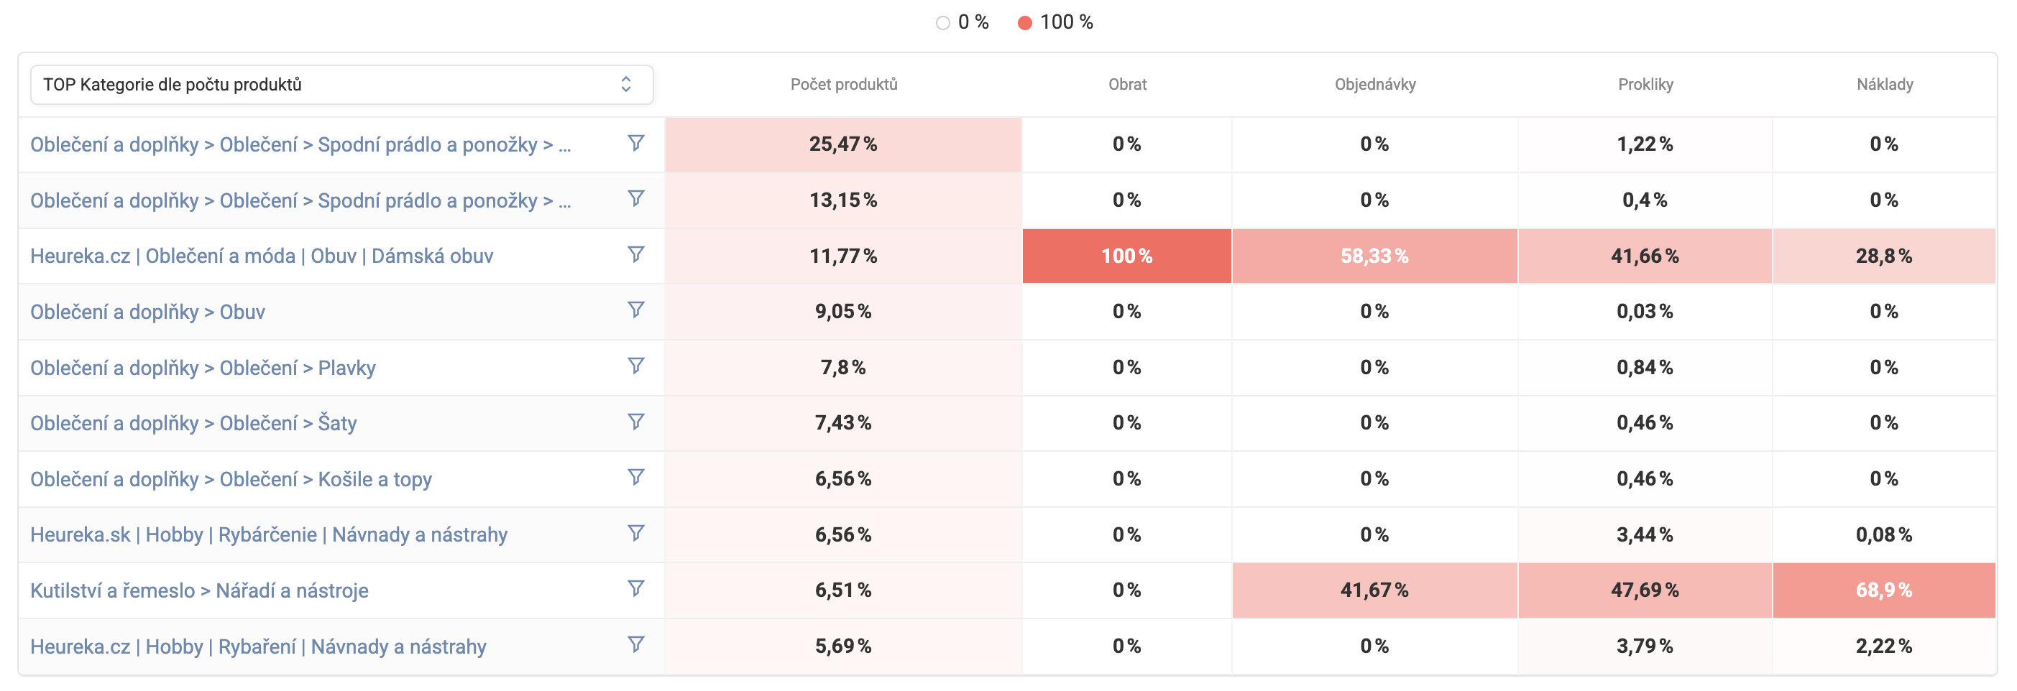2017x691 pixels.
Task: Click filter icon for Dámská obuv row
Action: coord(635,254)
